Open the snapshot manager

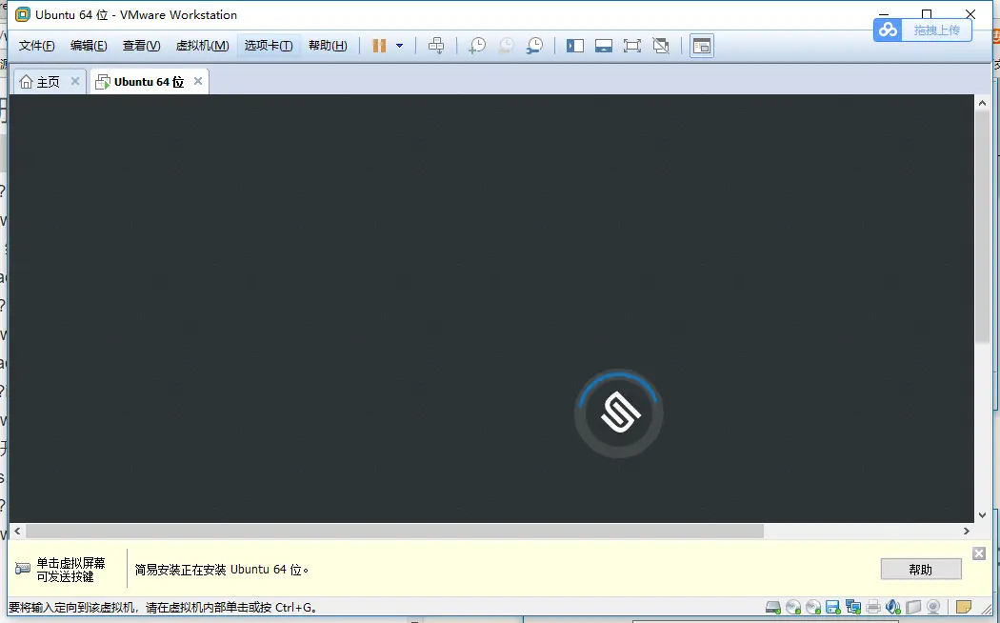coord(534,46)
